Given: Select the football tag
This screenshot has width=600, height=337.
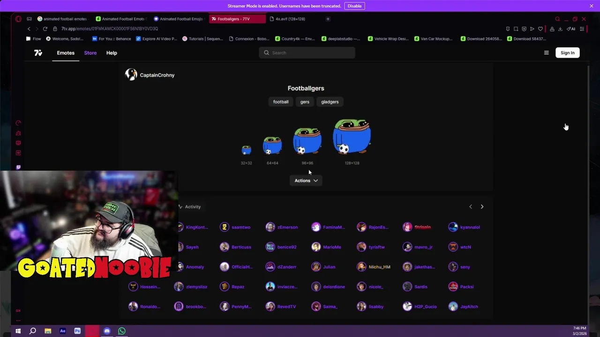Looking at the screenshot, I should click(x=281, y=102).
